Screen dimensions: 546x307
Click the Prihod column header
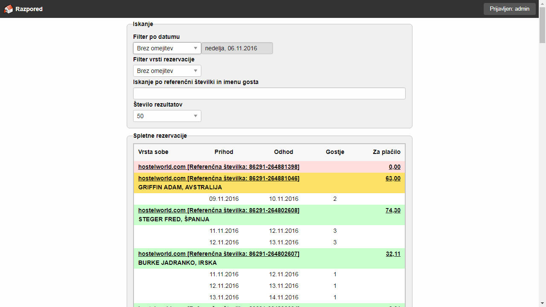224,152
